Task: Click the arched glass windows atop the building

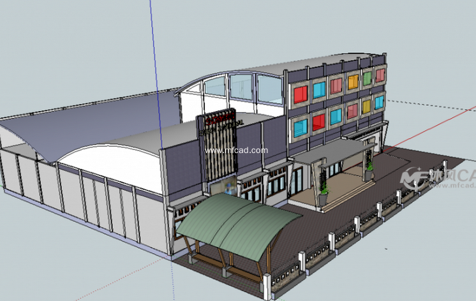Action: point(242,87)
